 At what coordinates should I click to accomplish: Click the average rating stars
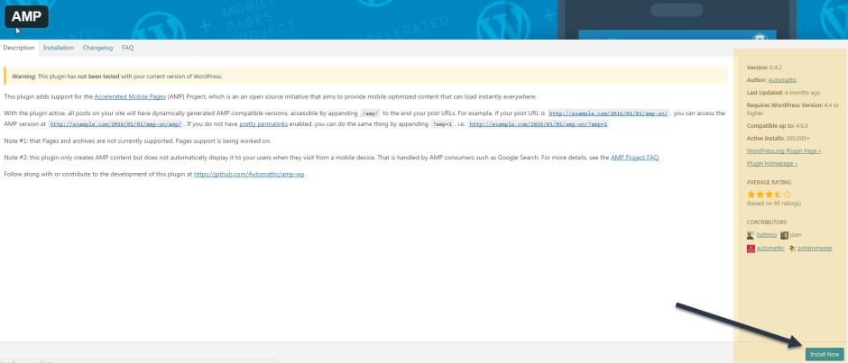point(769,194)
